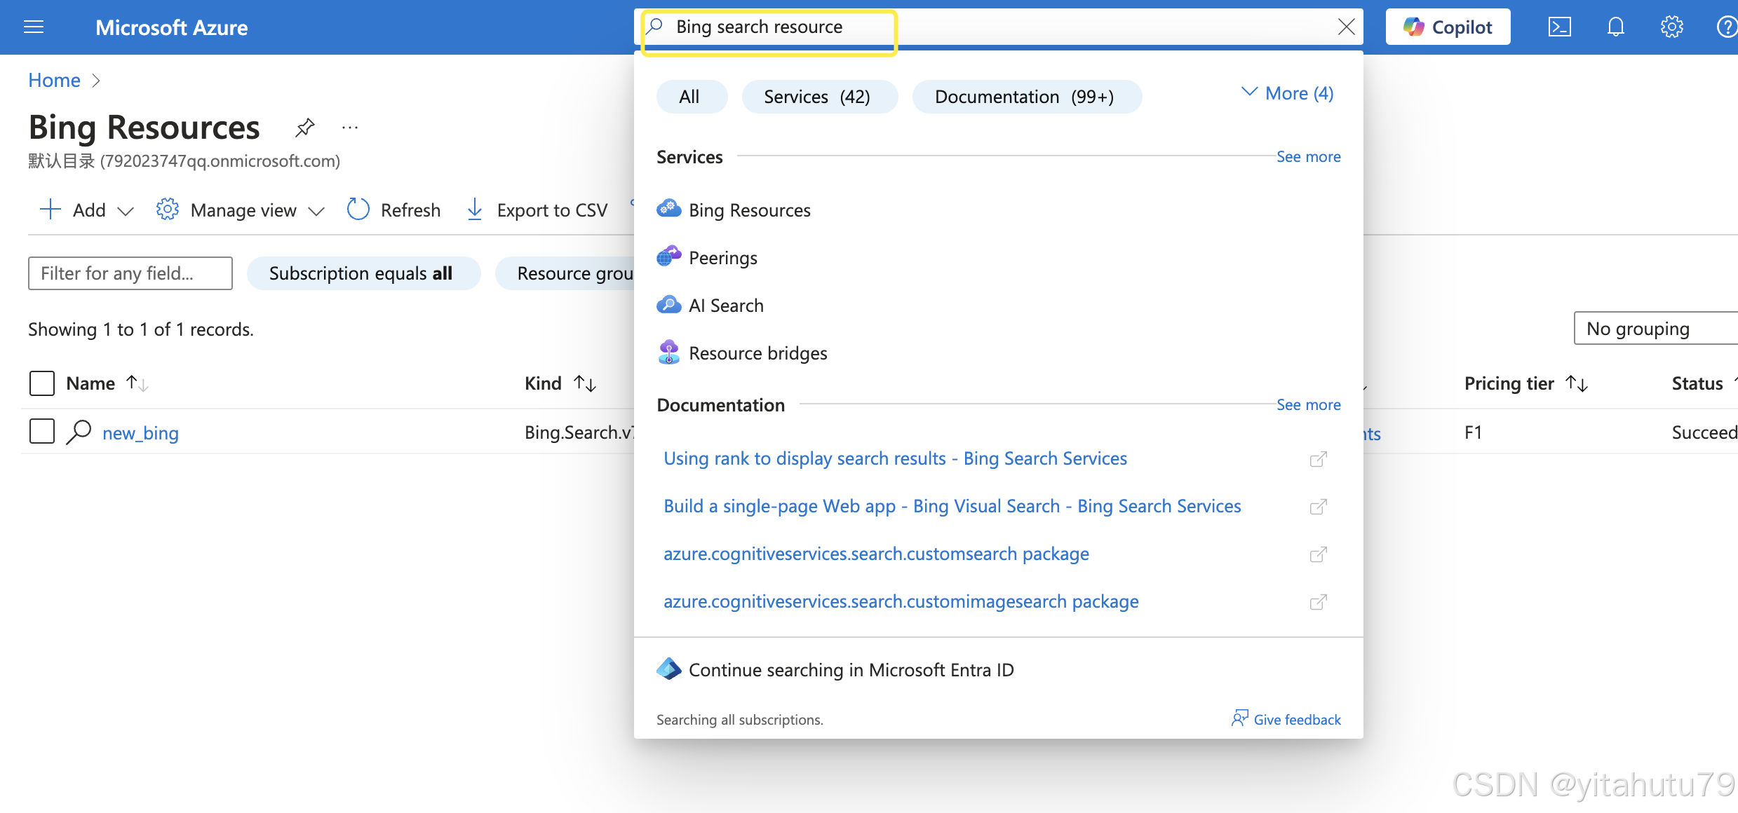1738x813 pixels.
Task: Open the ellipsis more options
Action: 350,128
